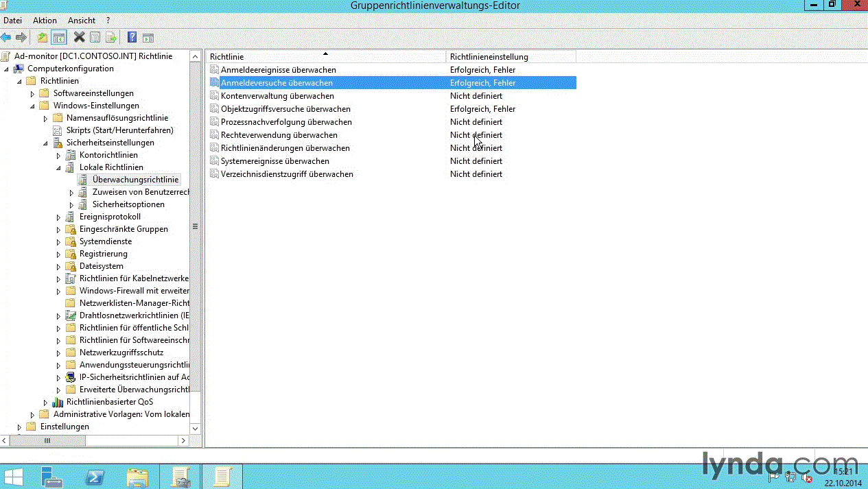Open the Ansicht menu
Image resolution: width=868 pixels, height=489 pixels.
pos(82,21)
